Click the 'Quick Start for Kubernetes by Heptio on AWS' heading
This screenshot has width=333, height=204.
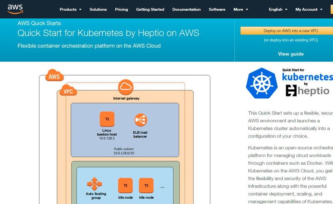(108, 33)
